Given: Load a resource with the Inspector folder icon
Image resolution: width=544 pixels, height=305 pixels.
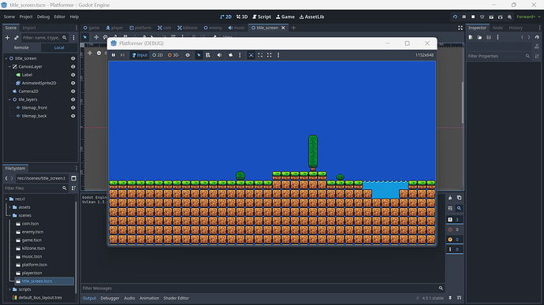Looking at the screenshot, I should coord(479,38).
